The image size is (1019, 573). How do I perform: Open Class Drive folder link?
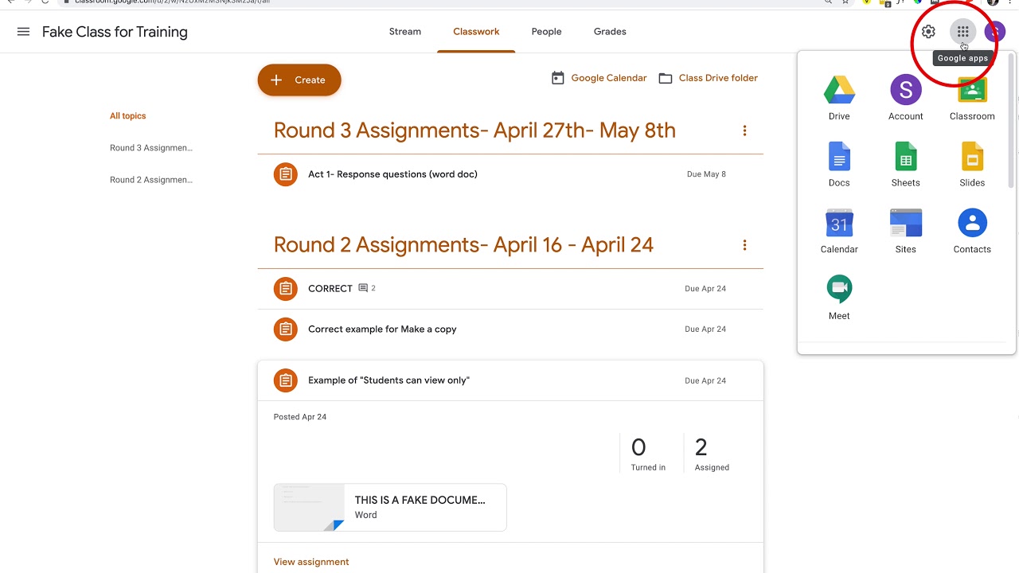coord(708,78)
